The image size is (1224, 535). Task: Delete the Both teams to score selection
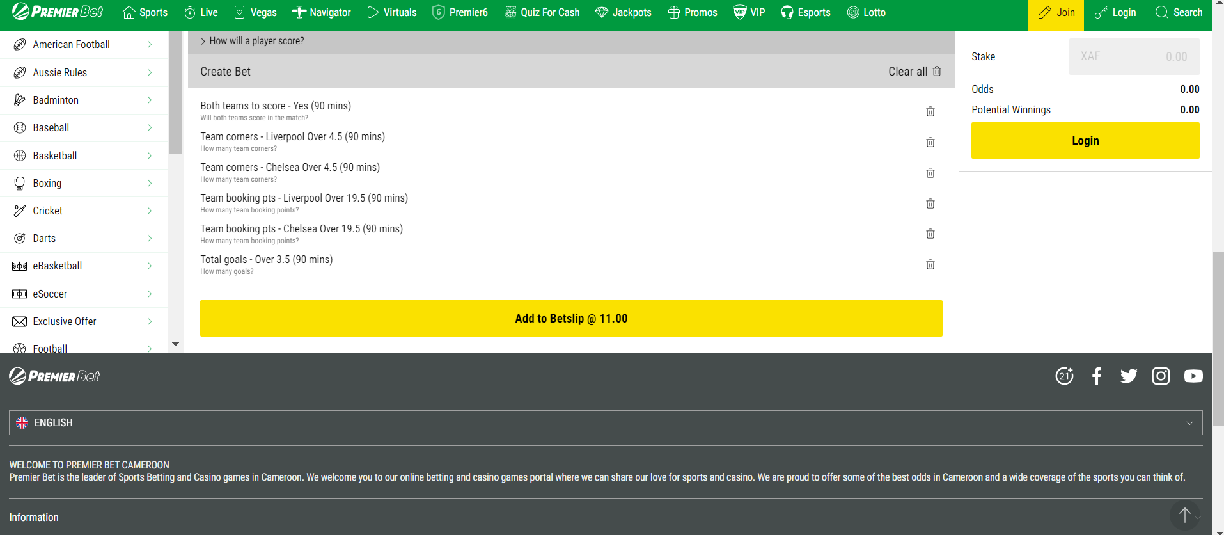tap(930, 111)
